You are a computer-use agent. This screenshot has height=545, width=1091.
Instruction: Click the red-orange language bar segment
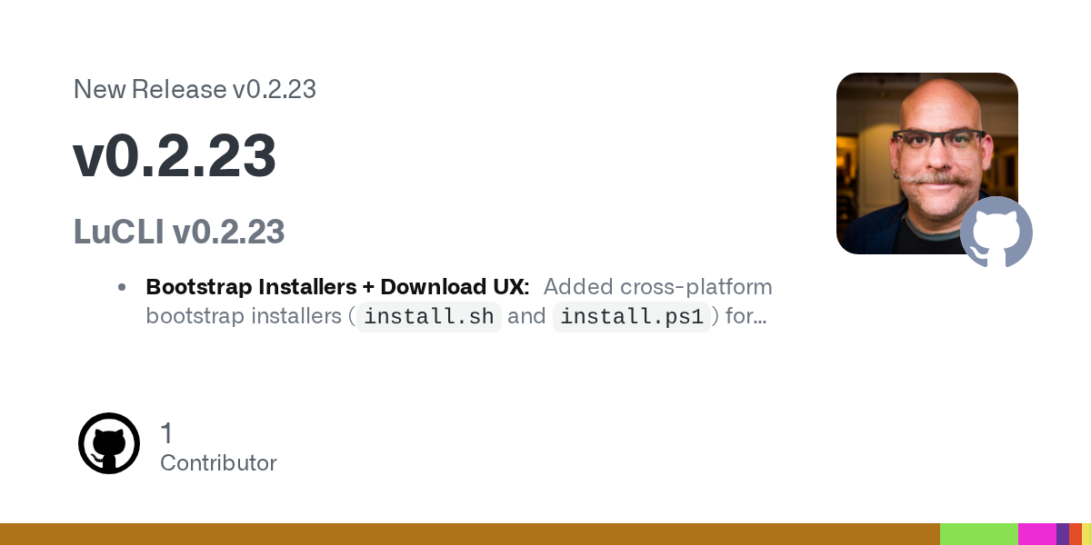(1076, 534)
